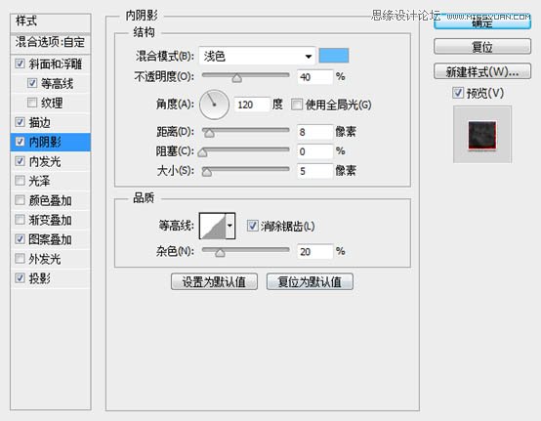Click 新建样式(W)... button
The image size is (541, 421).
[x=482, y=71]
